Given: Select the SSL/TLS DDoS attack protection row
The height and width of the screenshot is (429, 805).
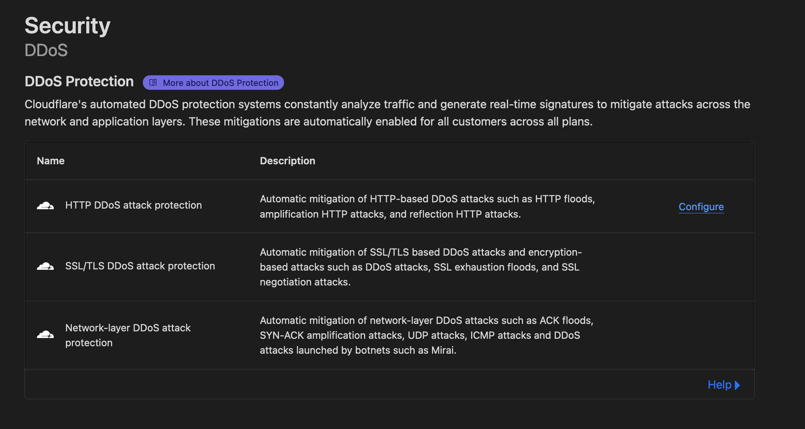Looking at the screenshot, I should [140, 266].
